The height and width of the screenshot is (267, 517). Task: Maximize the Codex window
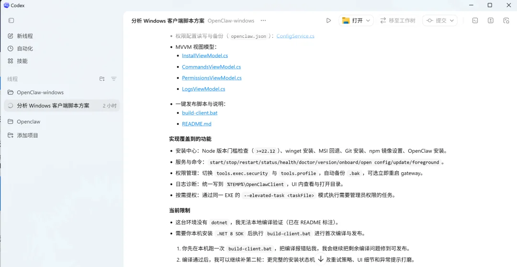pyautogui.click(x=490, y=5)
